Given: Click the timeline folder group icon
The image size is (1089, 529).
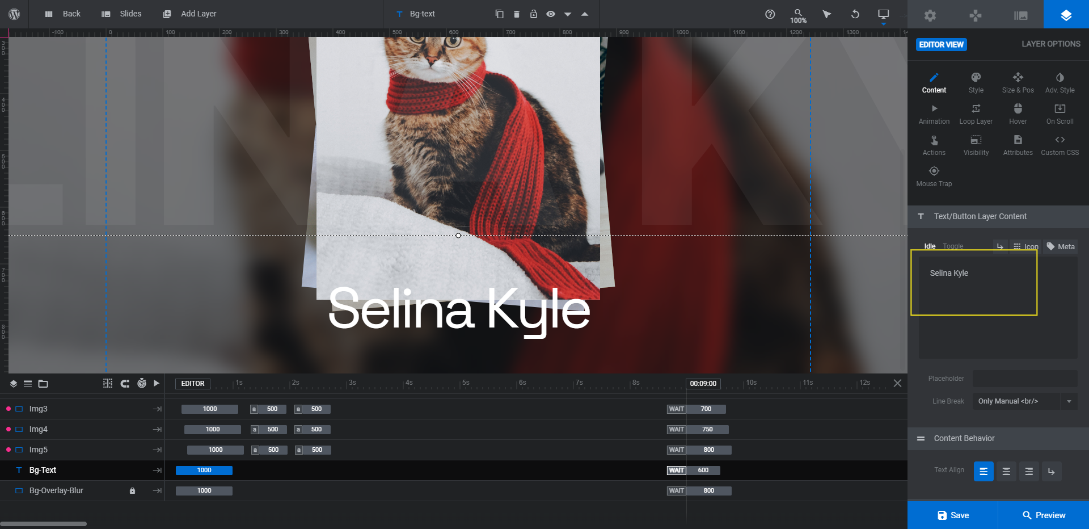Looking at the screenshot, I should (43, 384).
